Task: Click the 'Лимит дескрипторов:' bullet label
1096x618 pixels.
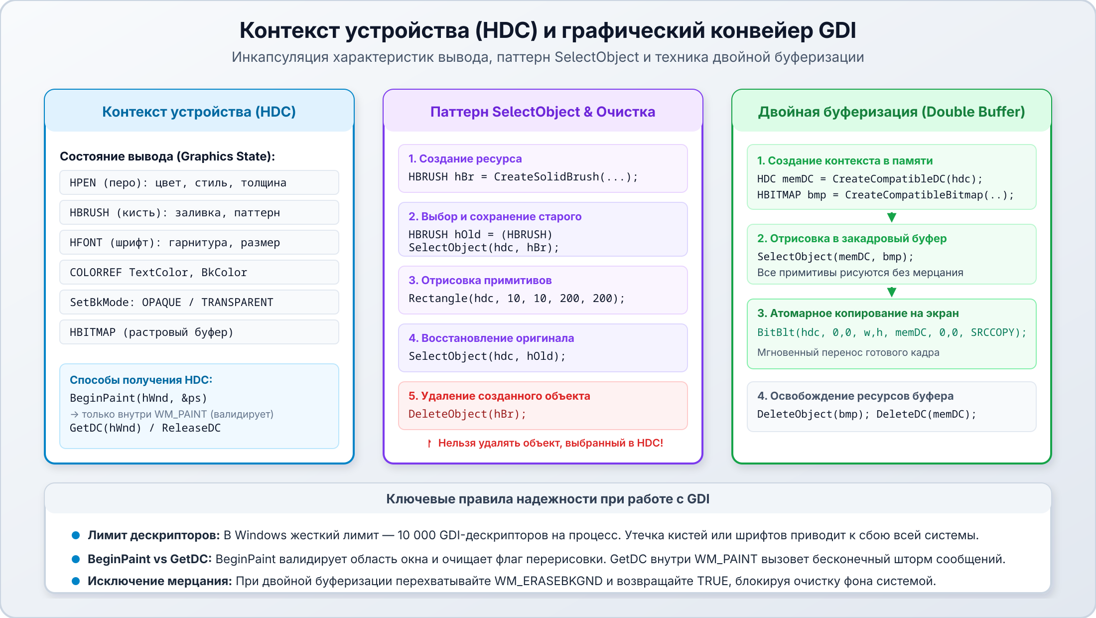Action: click(x=153, y=535)
